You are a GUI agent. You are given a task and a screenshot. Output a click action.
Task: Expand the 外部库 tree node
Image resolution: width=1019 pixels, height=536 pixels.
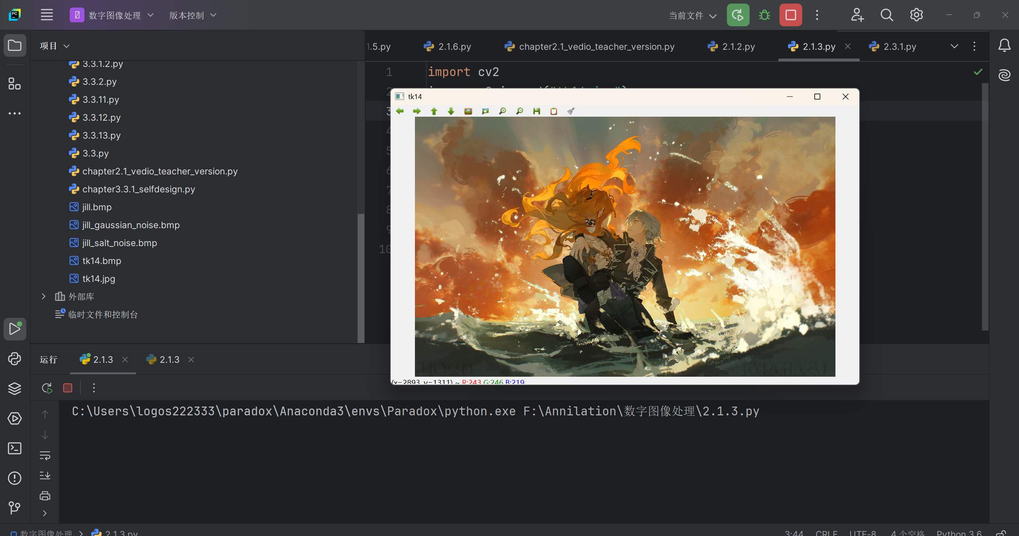tap(44, 296)
